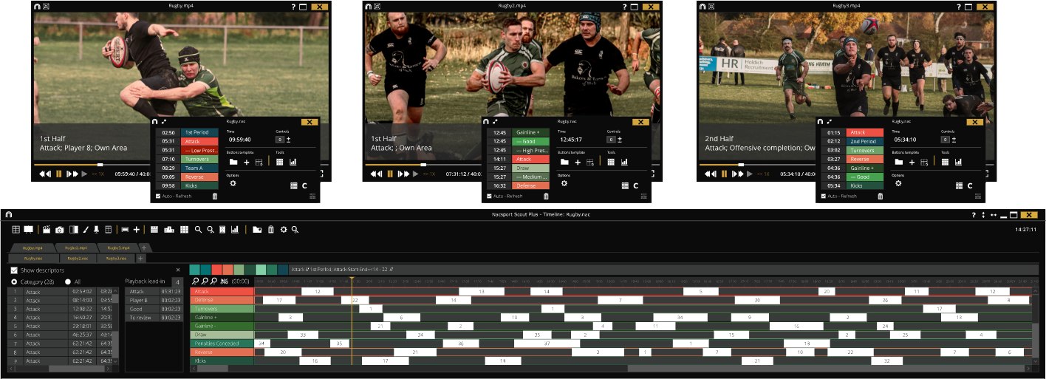Screen dimensions: 1046x379
Task: Select Defense row in Timeline track list
Action: (x=222, y=300)
